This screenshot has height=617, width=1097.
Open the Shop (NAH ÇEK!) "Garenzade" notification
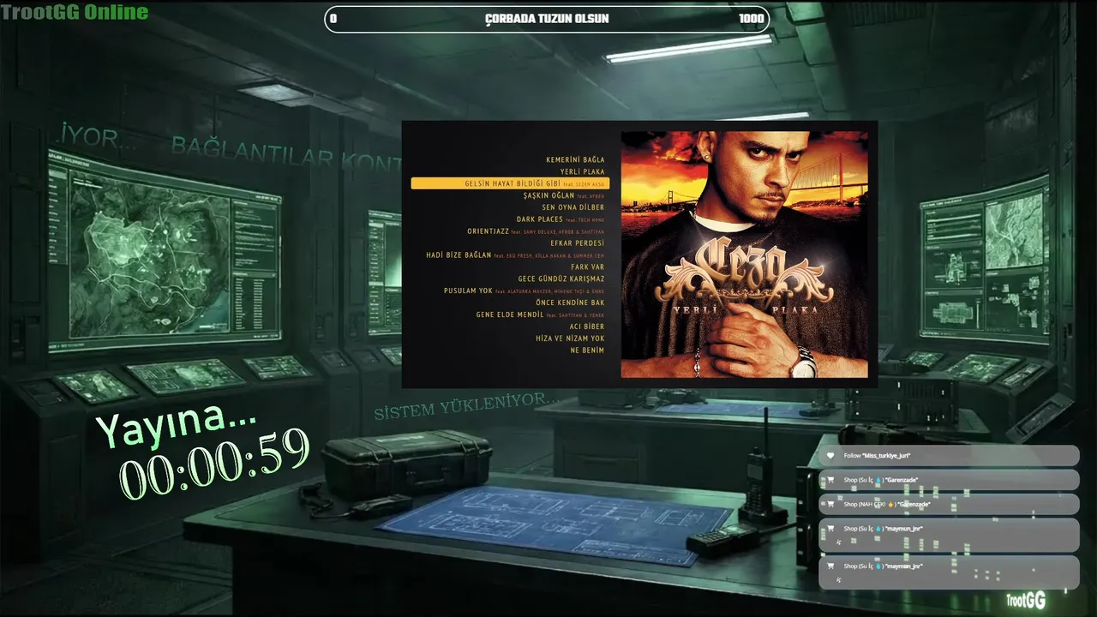(x=949, y=504)
